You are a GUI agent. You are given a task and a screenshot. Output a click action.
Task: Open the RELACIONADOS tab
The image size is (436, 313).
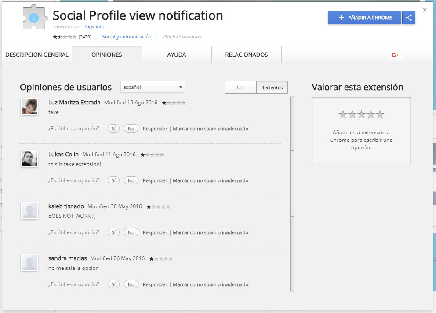tap(246, 55)
